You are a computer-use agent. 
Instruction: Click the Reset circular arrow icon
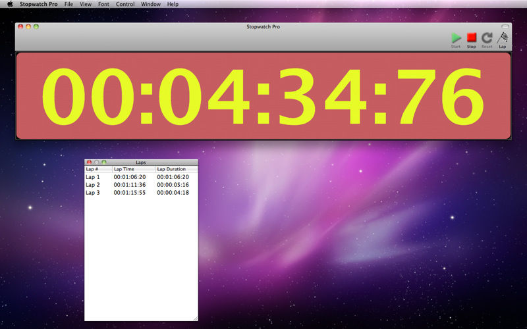point(487,38)
